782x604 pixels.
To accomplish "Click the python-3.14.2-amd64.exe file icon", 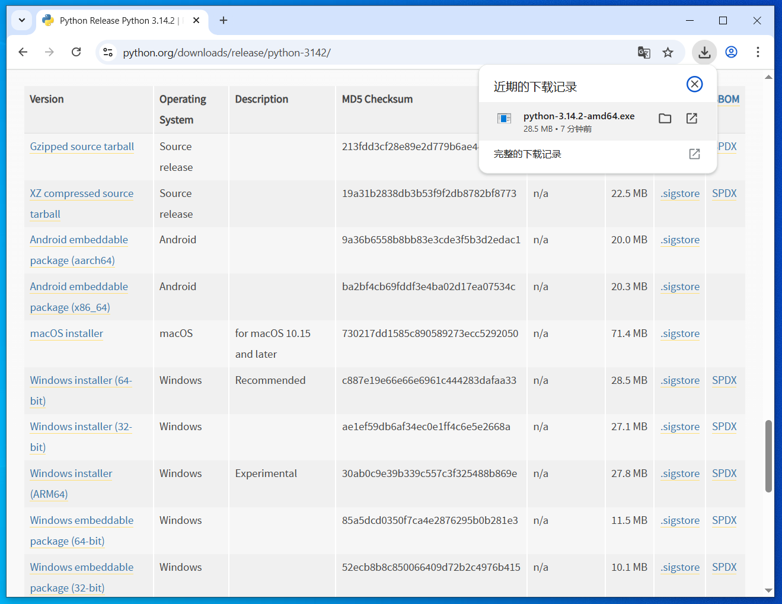I will (504, 119).
